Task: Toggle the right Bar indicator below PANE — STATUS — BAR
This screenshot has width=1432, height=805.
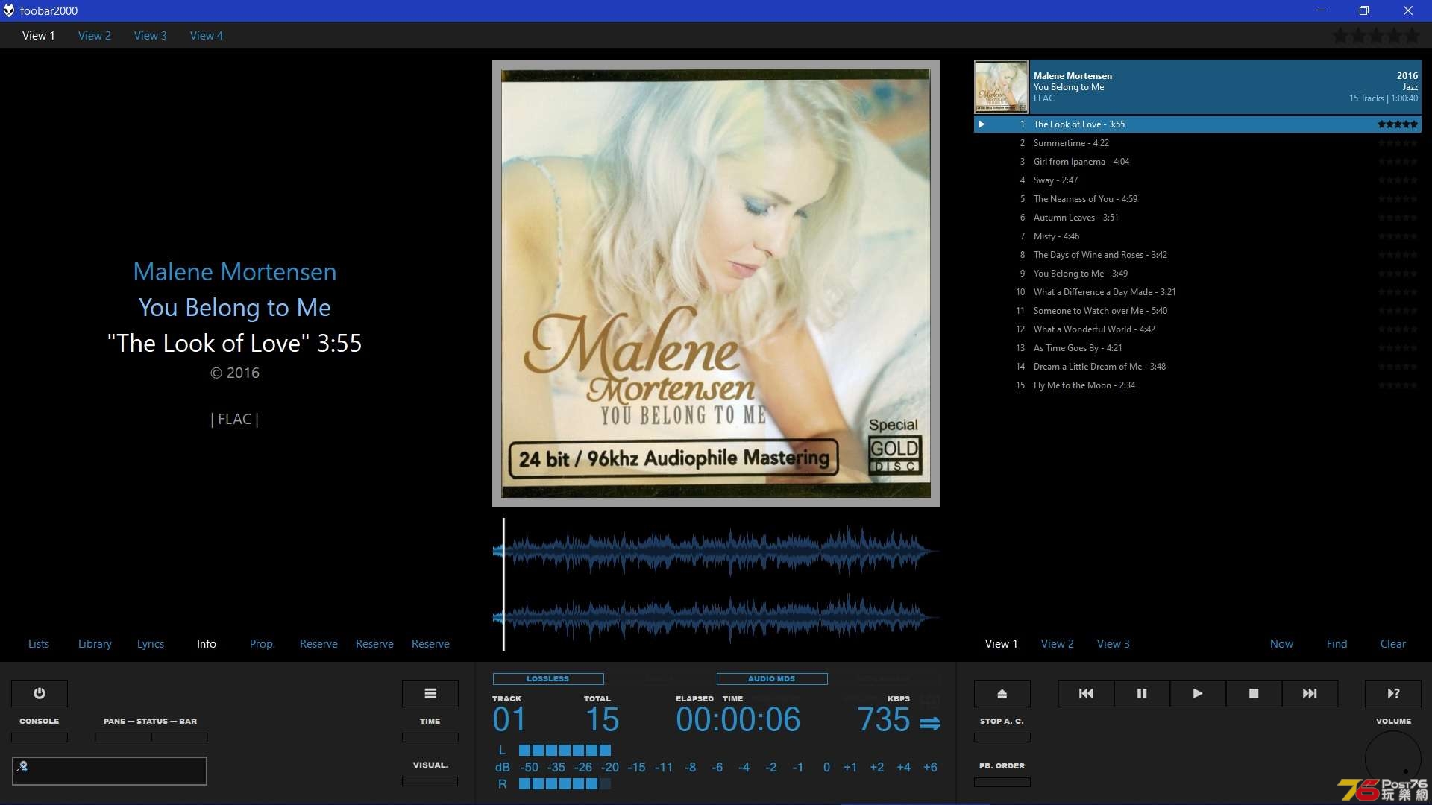Action: (180, 737)
